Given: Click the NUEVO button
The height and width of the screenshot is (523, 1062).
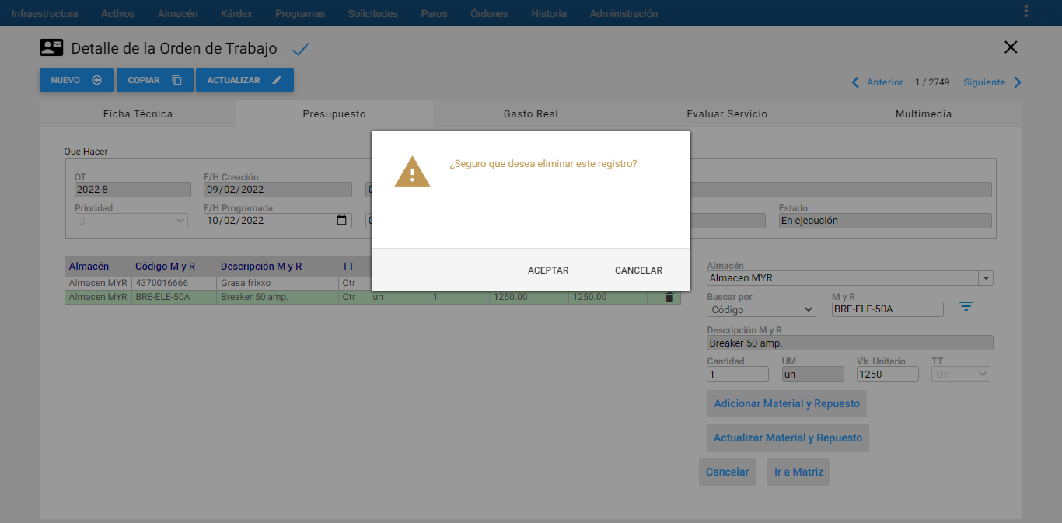Looking at the screenshot, I should (76, 80).
